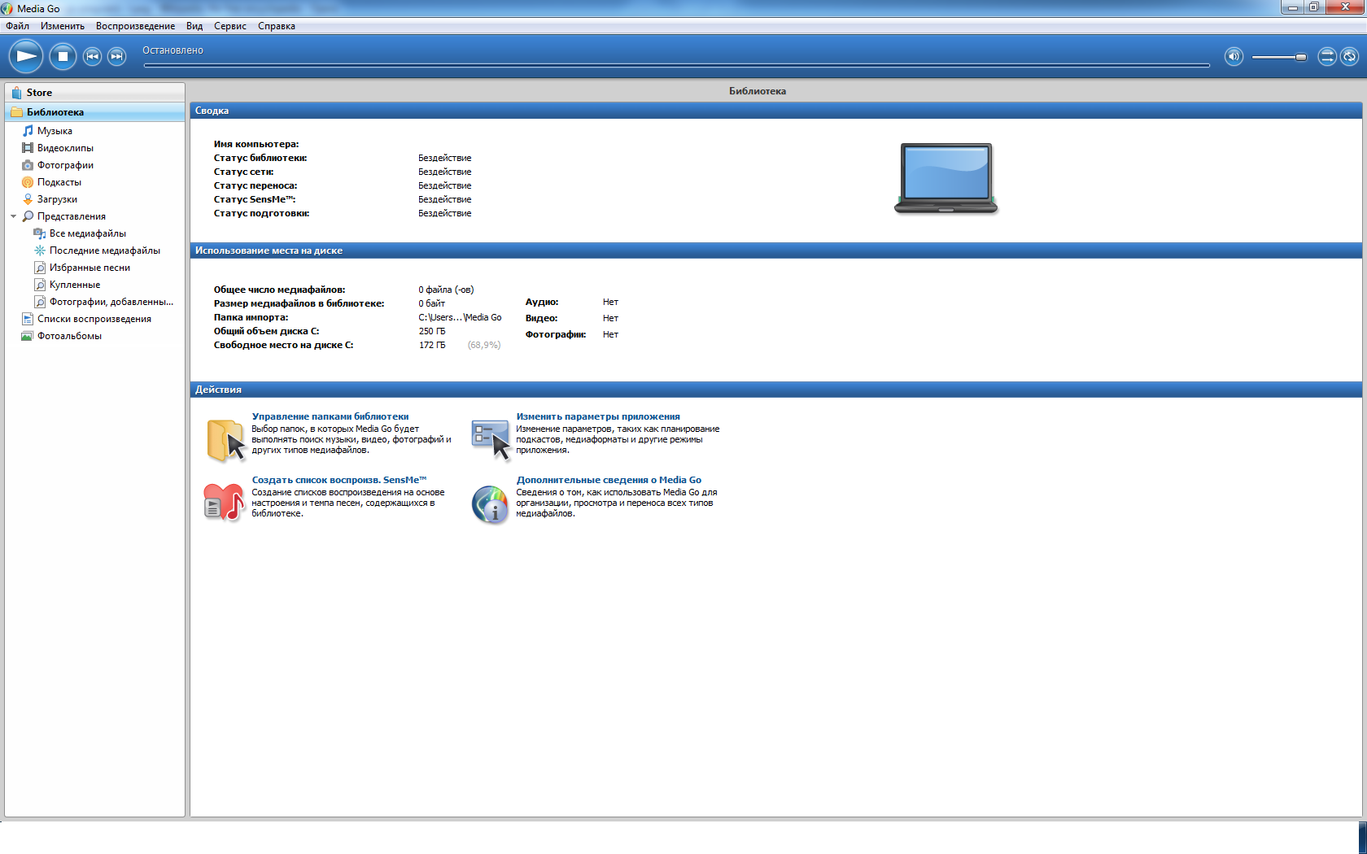Viewport: 1367px width, 854px height.
Task: Toggle repeat playback mode
Action: point(1349,56)
